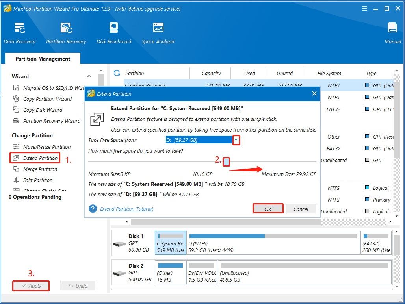Open the Take Free Space from dropdown
The height and width of the screenshot is (304, 405).
(236, 140)
